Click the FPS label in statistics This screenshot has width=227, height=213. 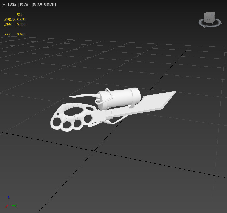pyautogui.click(x=8, y=34)
